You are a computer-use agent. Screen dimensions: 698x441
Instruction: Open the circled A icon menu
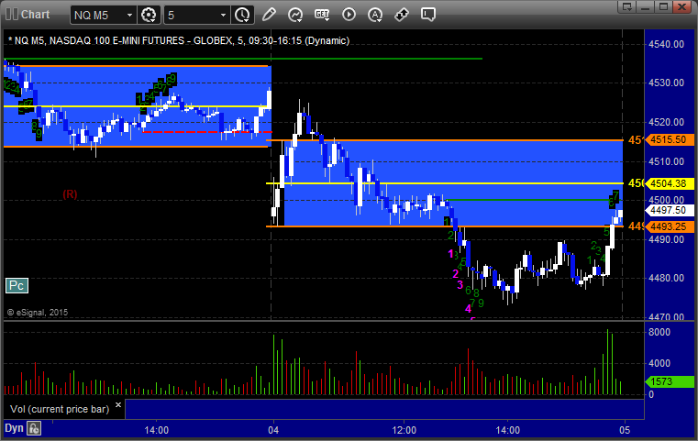pos(375,16)
